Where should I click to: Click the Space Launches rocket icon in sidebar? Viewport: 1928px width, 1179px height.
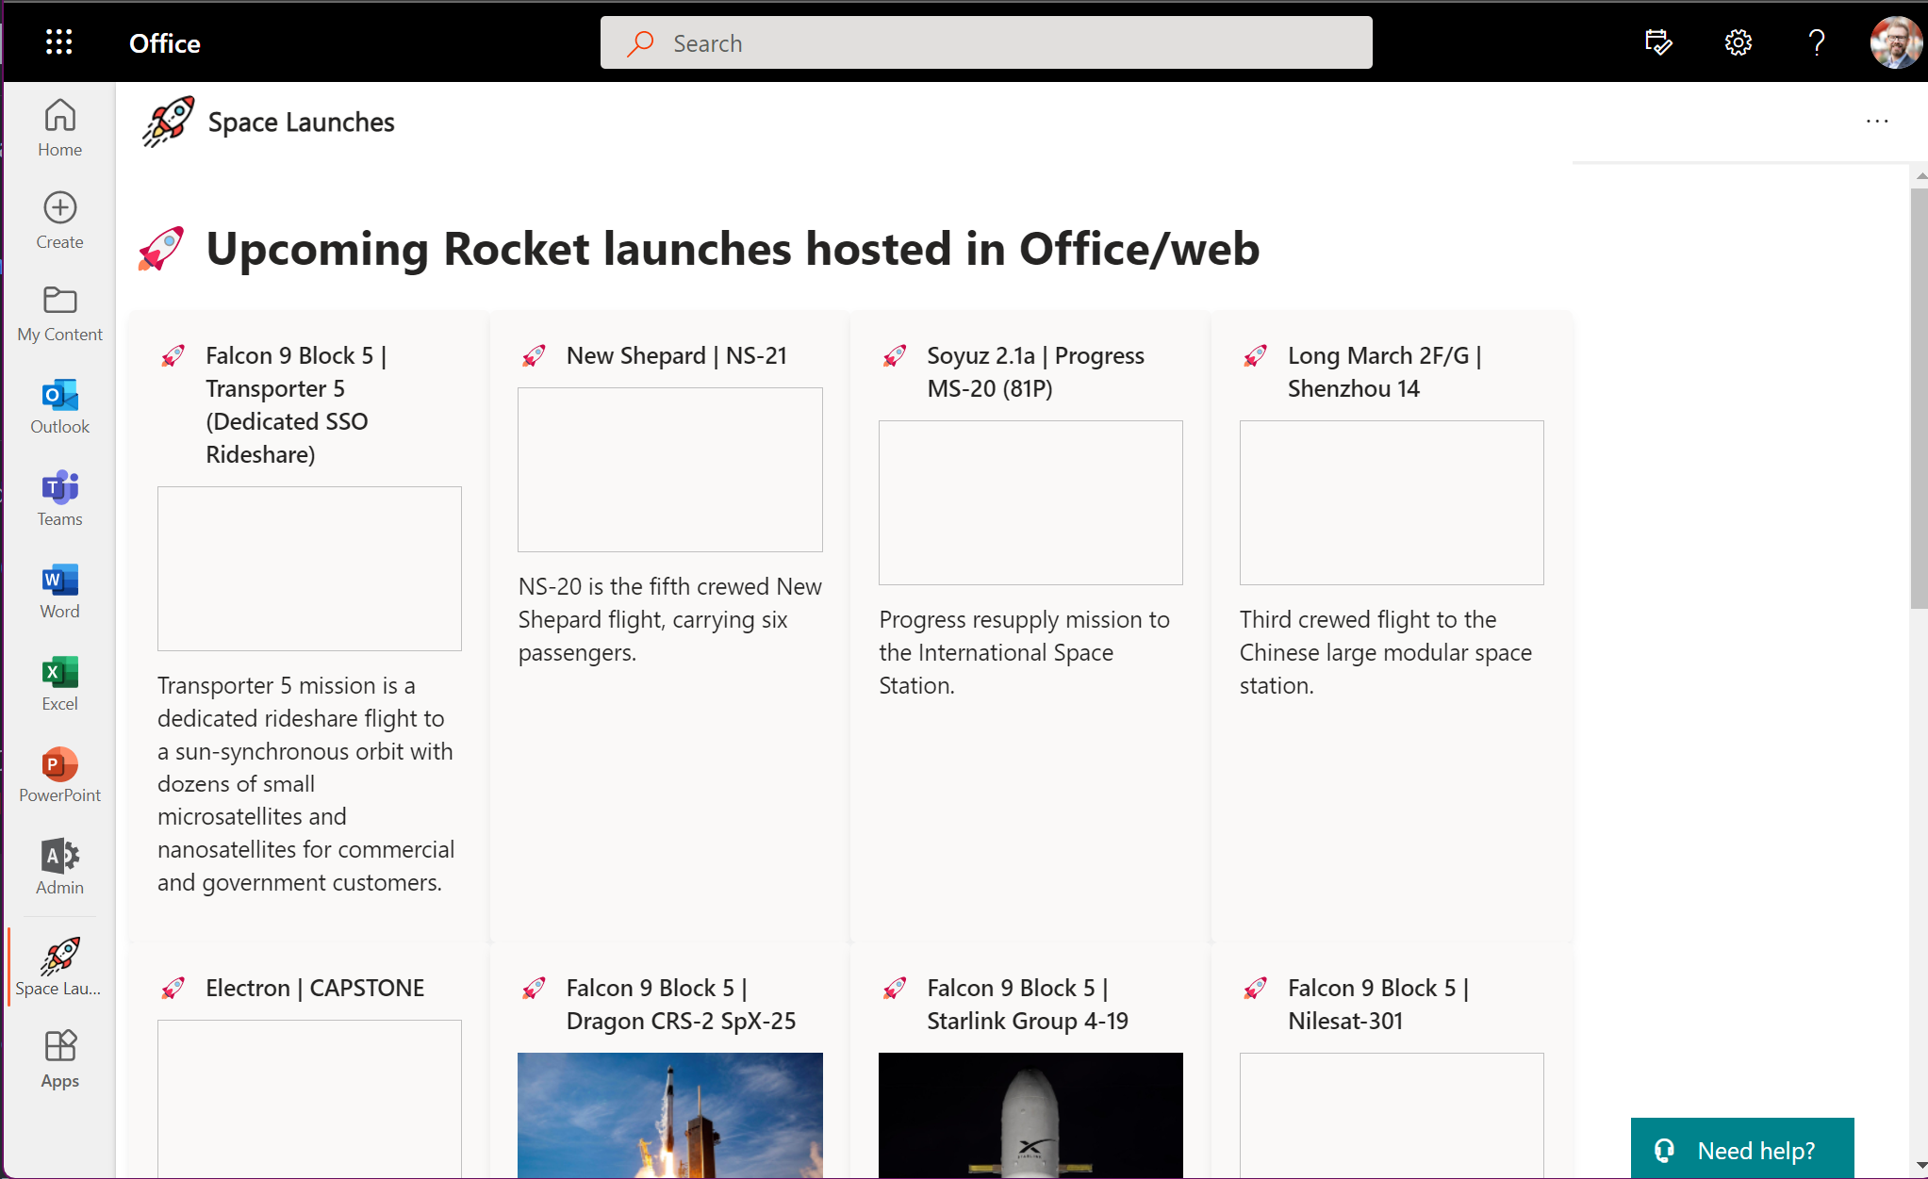pos(59,953)
